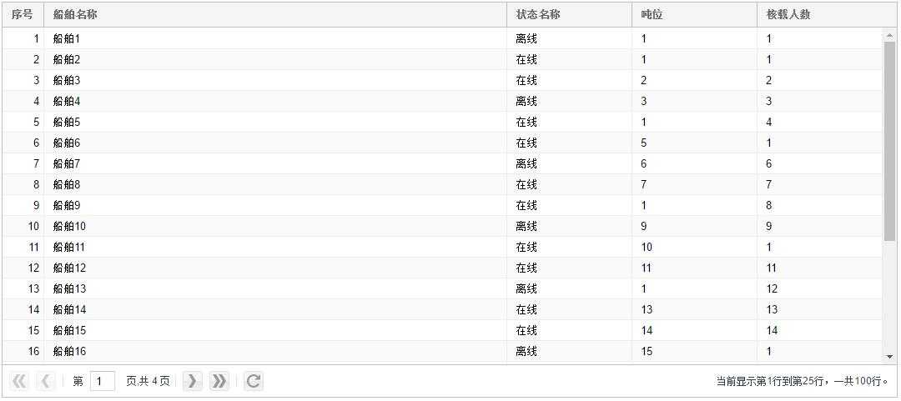The image size is (901, 401).
Task: Go to the previous page icon
Action: (x=46, y=381)
